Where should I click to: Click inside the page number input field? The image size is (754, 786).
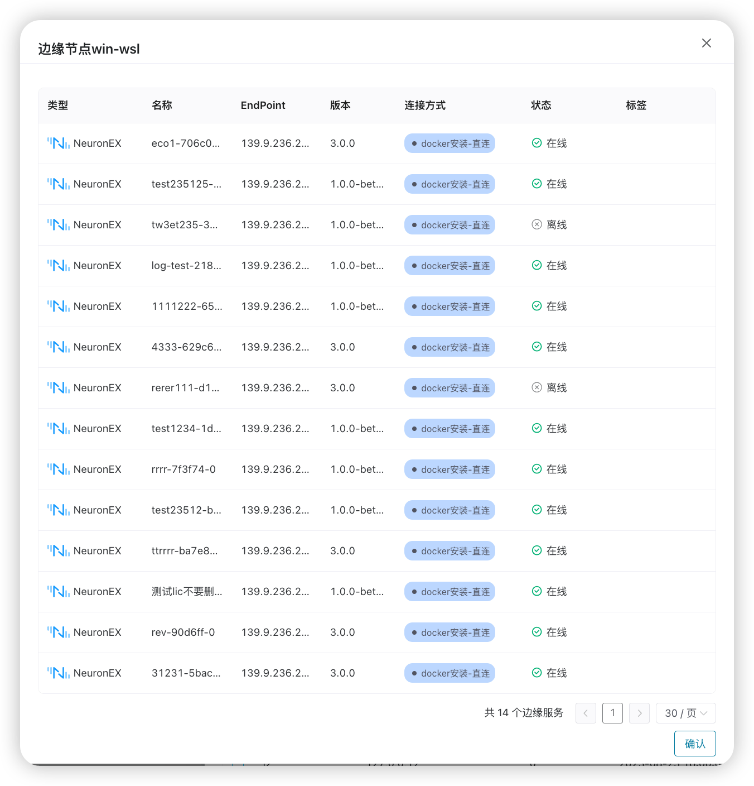pos(612,713)
